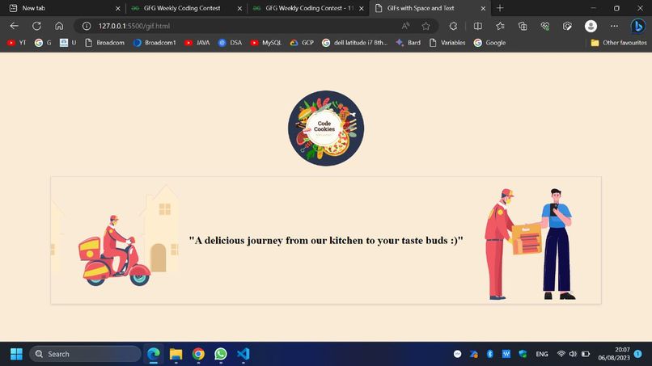
Task: Open the profile avatar icon
Action: [591, 26]
